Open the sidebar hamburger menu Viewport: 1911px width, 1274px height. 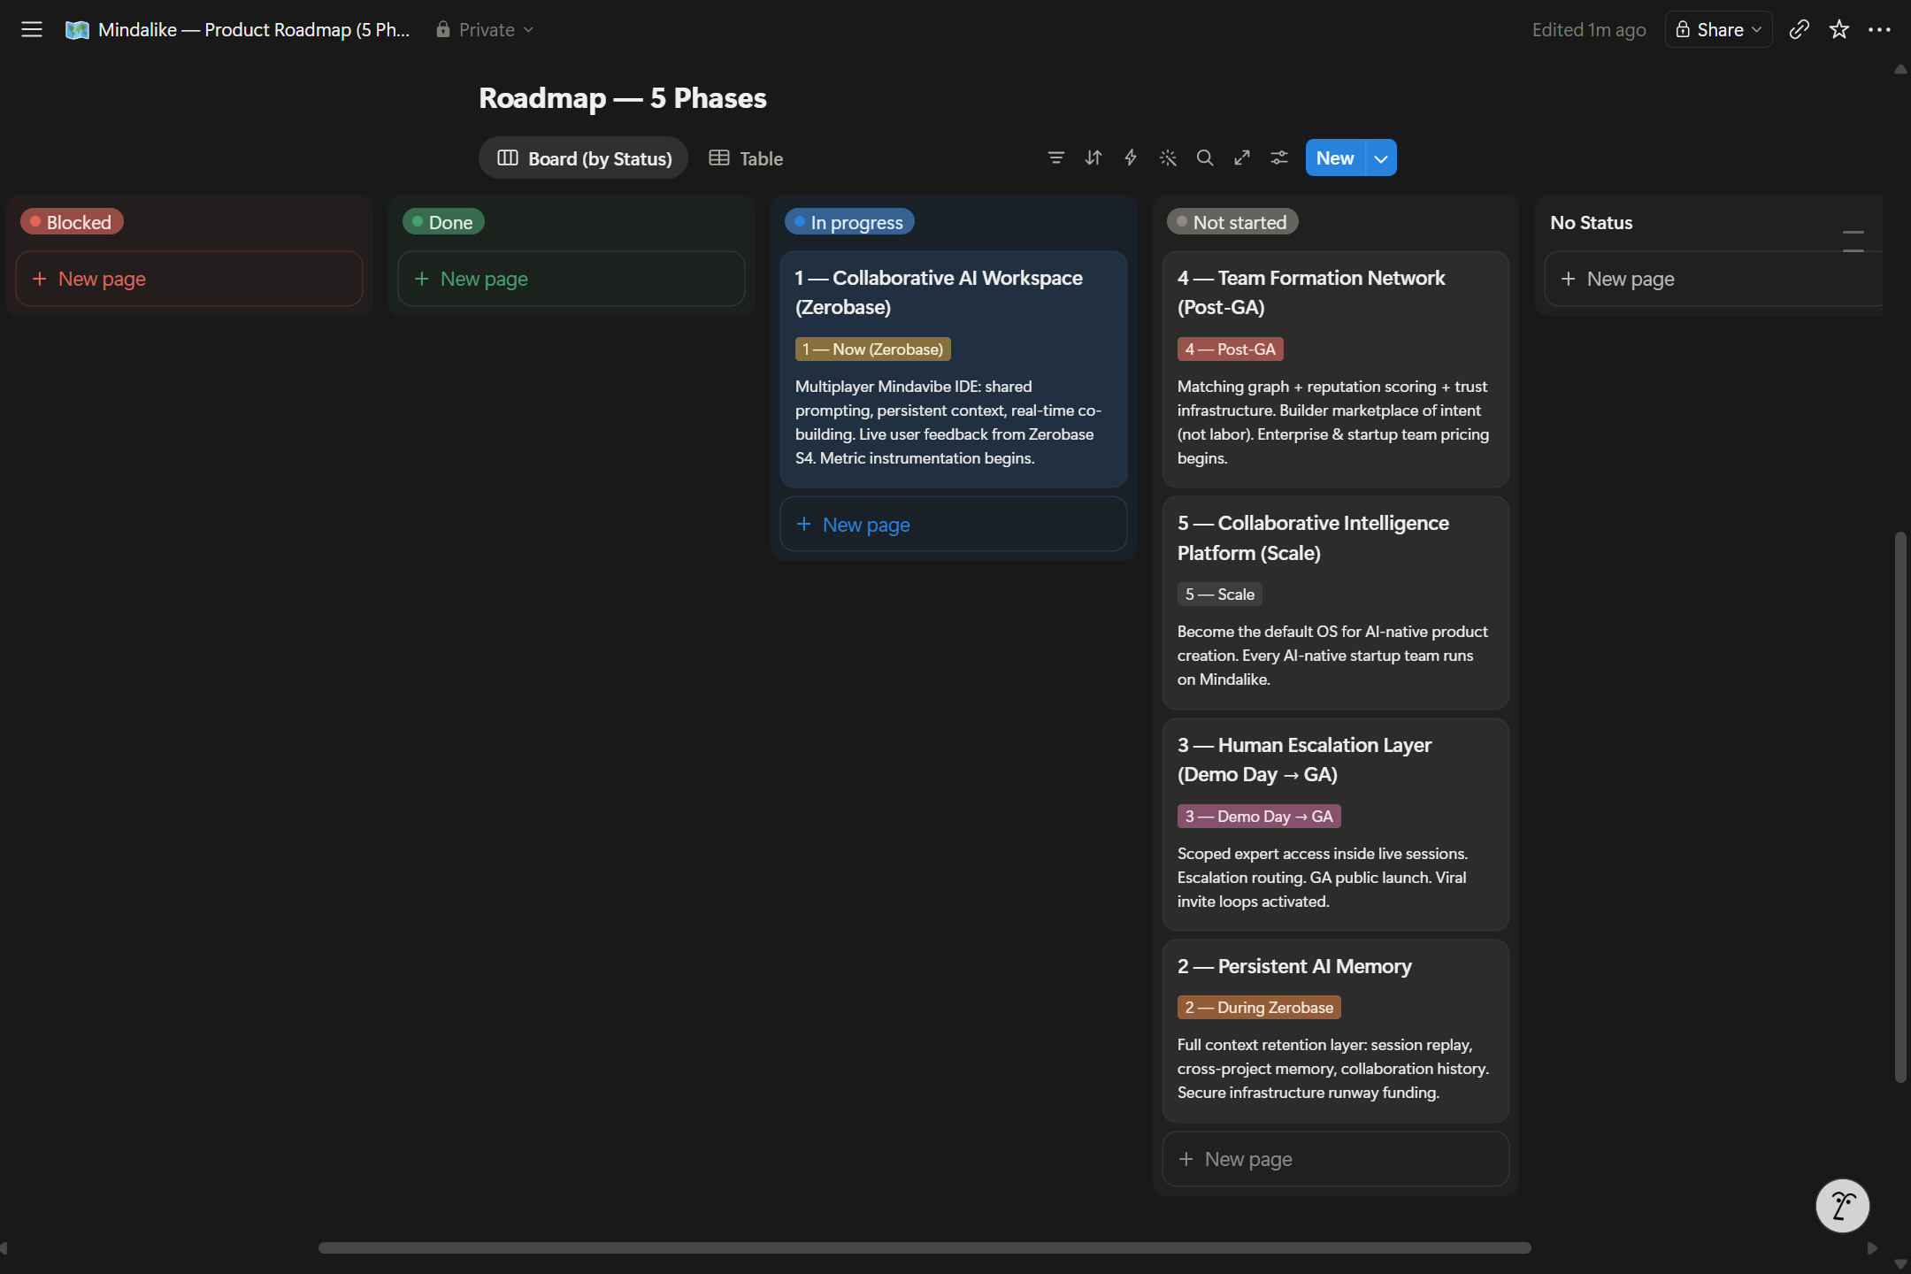(x=32, y=29)
